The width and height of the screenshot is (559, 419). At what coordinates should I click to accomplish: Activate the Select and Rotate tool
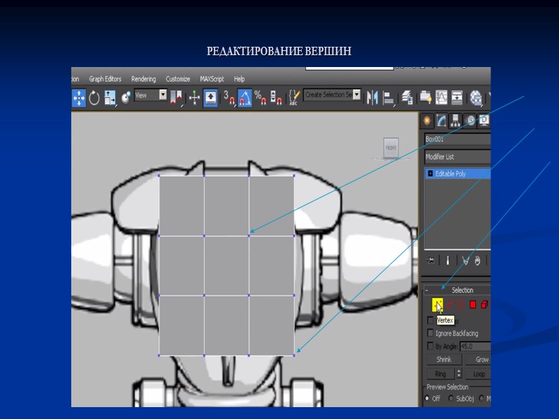[x=94, y=97]
